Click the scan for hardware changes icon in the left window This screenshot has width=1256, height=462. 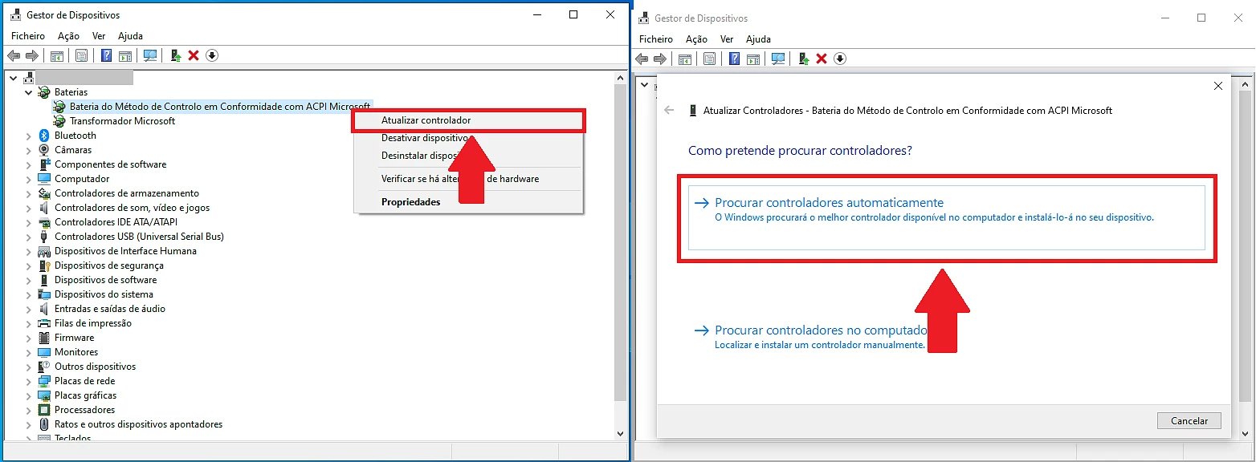pyautogui.click(x=150, y=55)
